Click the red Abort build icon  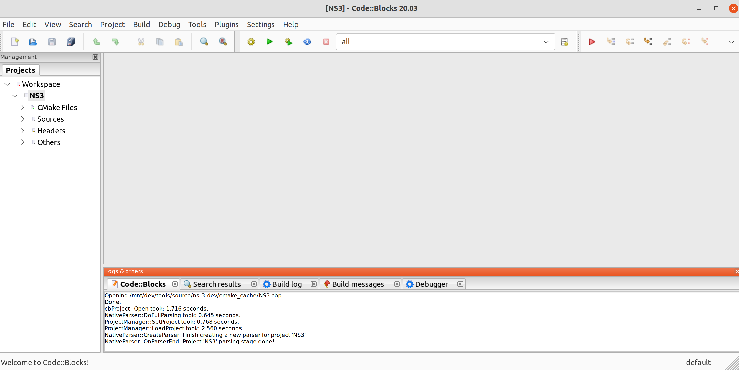pos(326,42)
